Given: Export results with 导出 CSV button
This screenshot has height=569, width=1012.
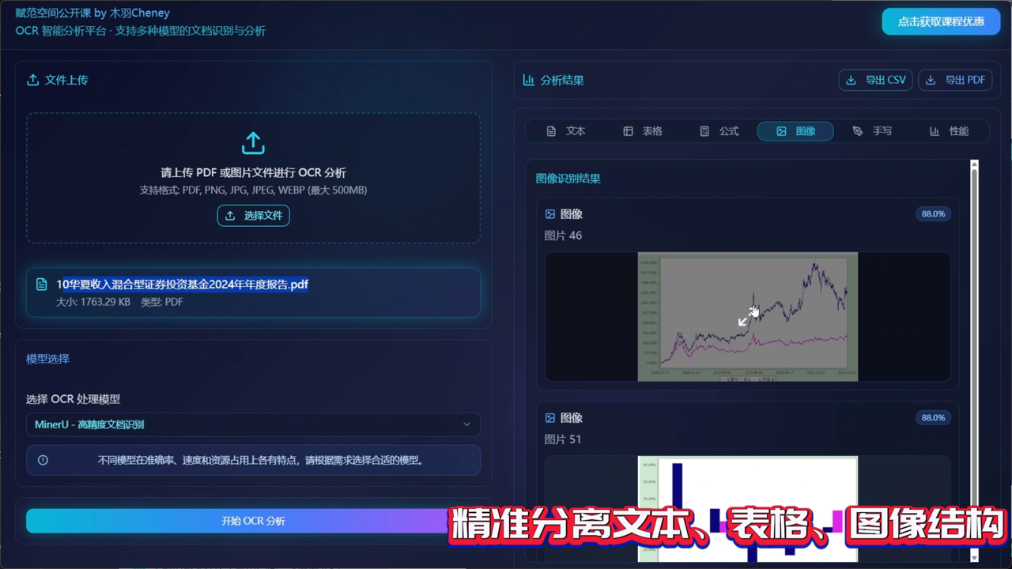Looking at the screenshot, I should (x=876, y=80).
